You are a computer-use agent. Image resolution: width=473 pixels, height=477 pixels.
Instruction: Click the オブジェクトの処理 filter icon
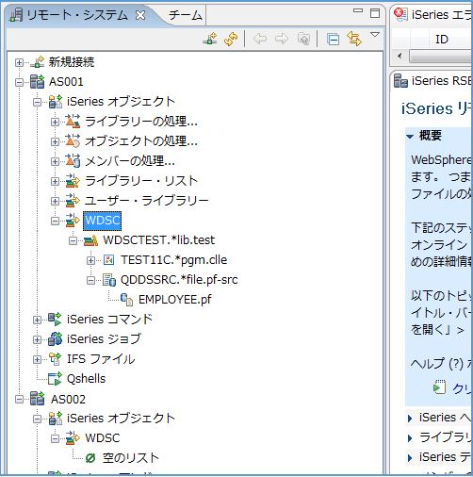[x=73, y=141]
